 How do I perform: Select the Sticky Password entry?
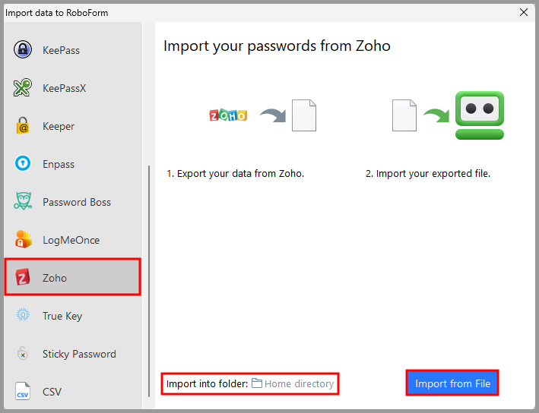point(79,354)
